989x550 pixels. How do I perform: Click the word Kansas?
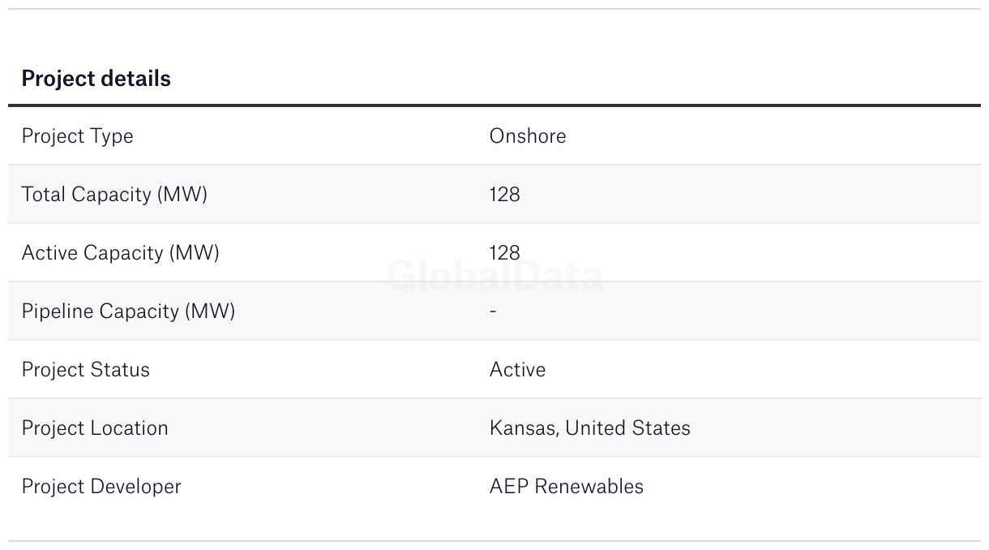click(523, 428)
